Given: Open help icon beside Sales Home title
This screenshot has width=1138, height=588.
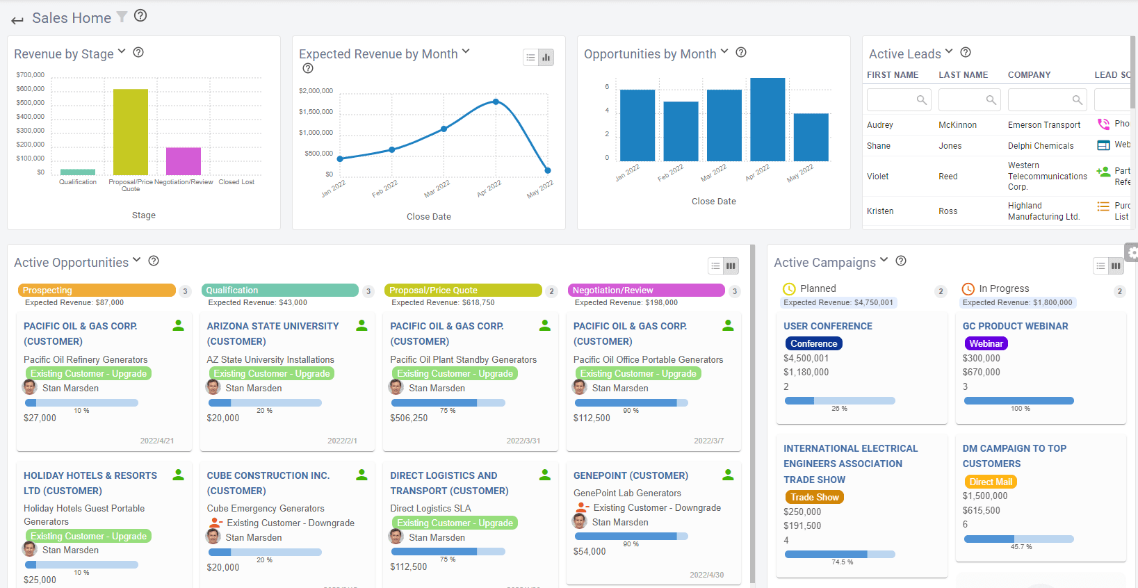Looking at the screenshot, I should point(140,15).
